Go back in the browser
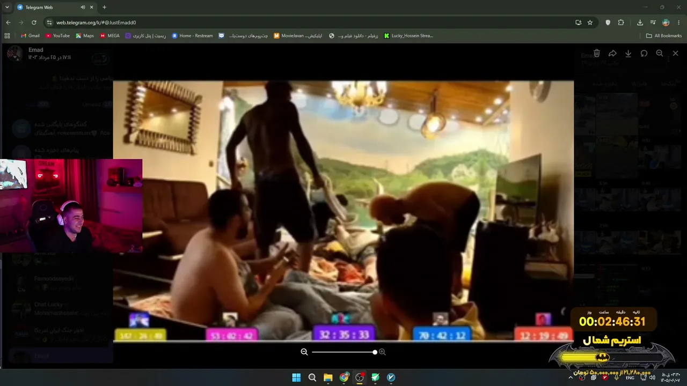Image resolution: width=687 pixels, height=386 pixels. (8, 23)
